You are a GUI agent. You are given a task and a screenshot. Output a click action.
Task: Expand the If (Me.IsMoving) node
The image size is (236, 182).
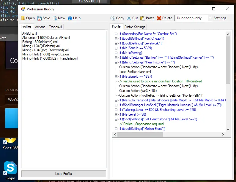click(x=116, y=53)
